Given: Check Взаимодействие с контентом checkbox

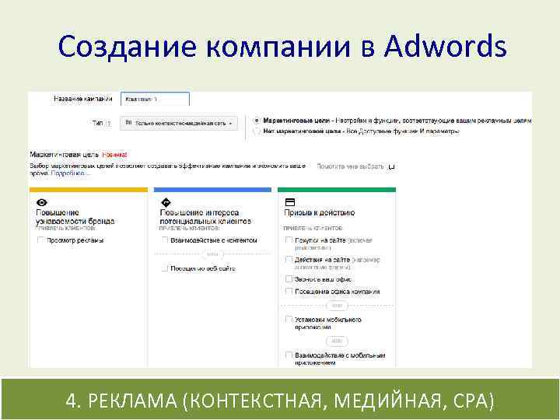Looking at the screenshot, I should coord(165,240).
